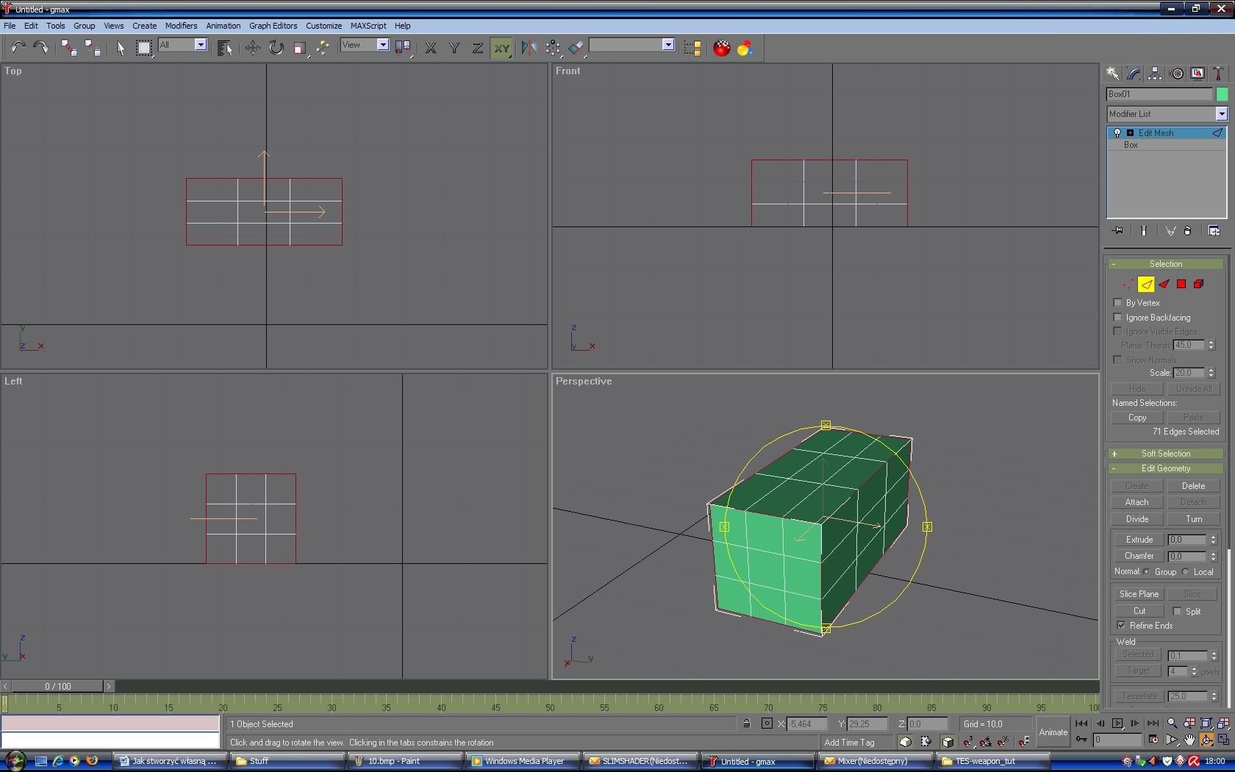Activate the Unlink Selection tool

pos(93,48)
